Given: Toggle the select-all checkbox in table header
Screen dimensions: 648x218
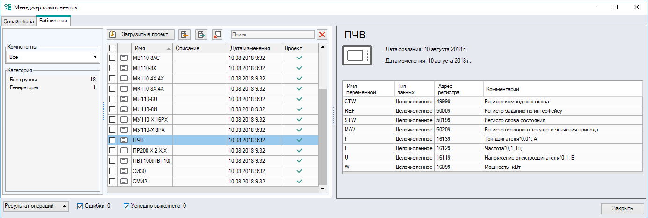Looking at the screenshot, I should [112, 48].
